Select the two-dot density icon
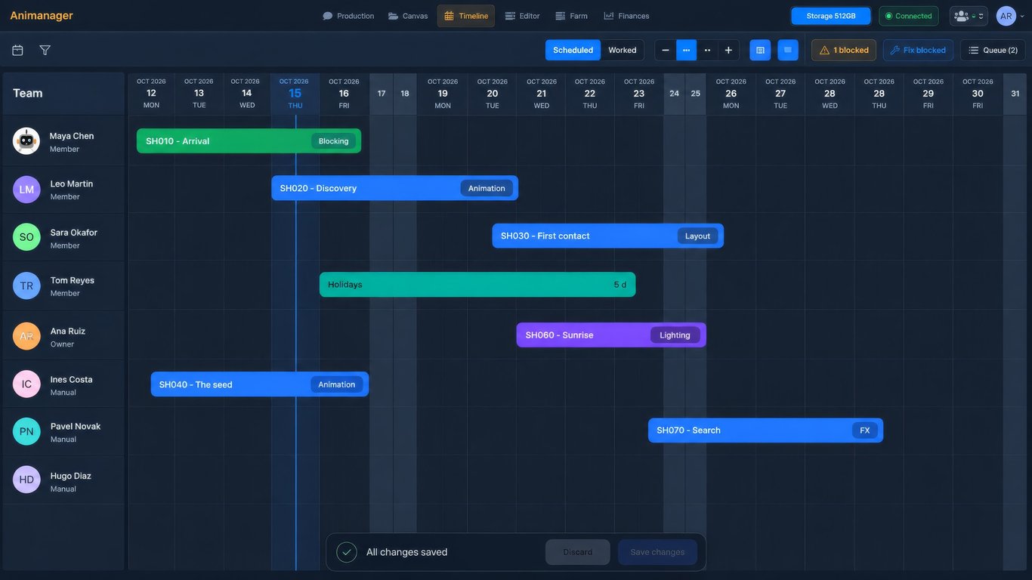Image resolution: width=1032 pixels, height=580 pixels. pos(707,50)
